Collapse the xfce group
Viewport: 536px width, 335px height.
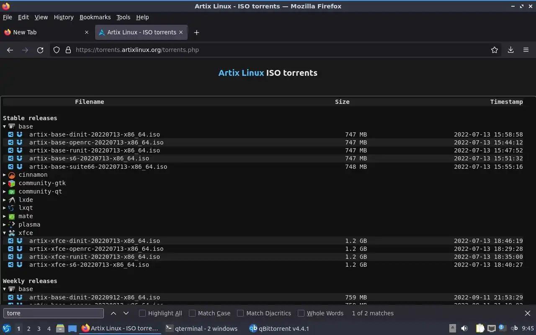coord(5,233)
